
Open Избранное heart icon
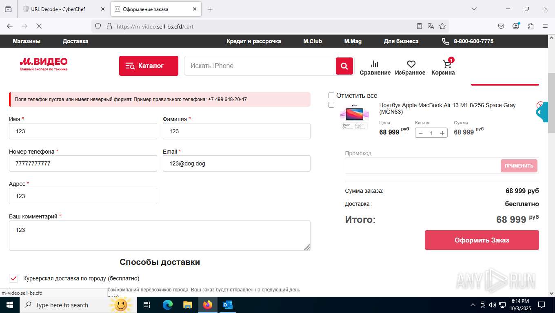coord(410,68)
